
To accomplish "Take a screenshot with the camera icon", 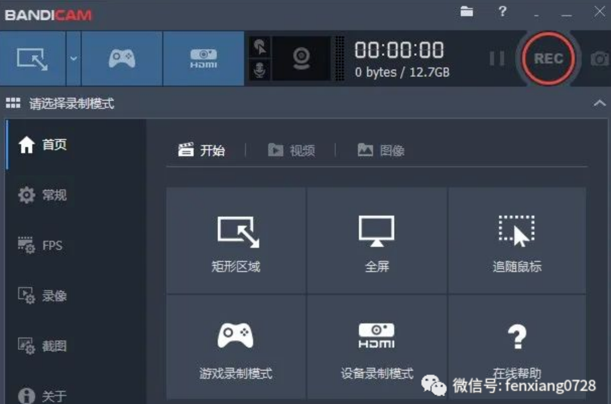I will tap(600, 59).
